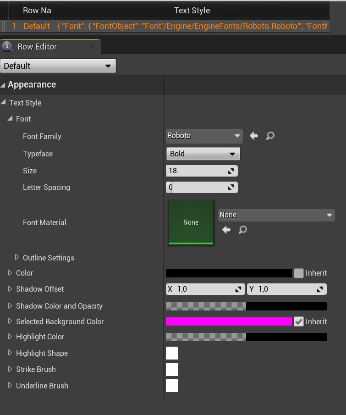Viewport: 346px width, 415px height.
Task: Use selected asset arrow under Font Material
Action: 226,230
